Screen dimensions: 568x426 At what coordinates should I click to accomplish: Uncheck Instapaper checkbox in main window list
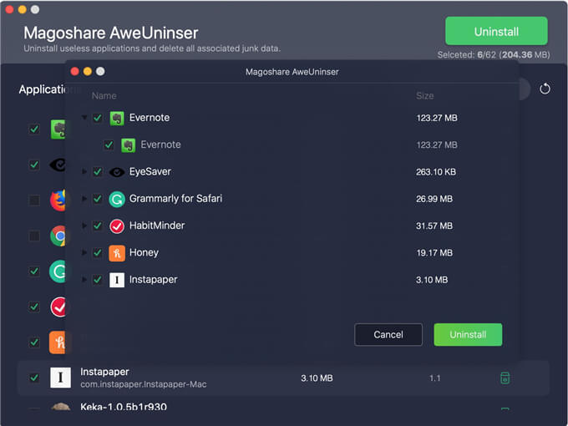click(34, 378)
